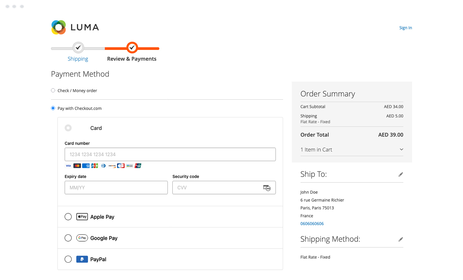Screen dimensions: 463x280
Task: Enable the Apple Pay radio option
Action: pos(68,216)
